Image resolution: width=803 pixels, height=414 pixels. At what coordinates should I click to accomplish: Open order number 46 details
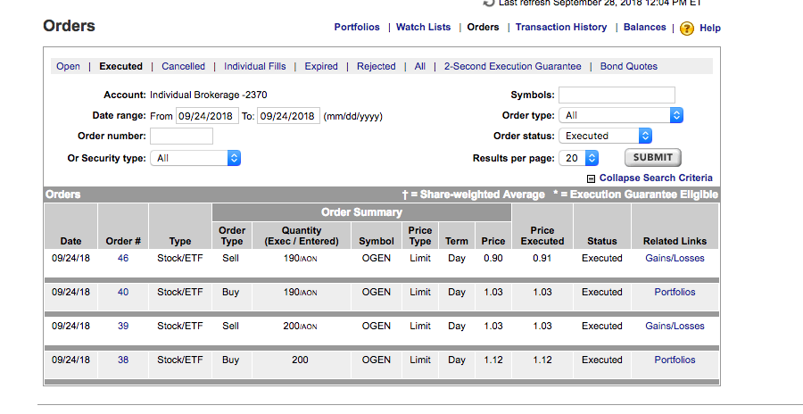coord(123,259)
